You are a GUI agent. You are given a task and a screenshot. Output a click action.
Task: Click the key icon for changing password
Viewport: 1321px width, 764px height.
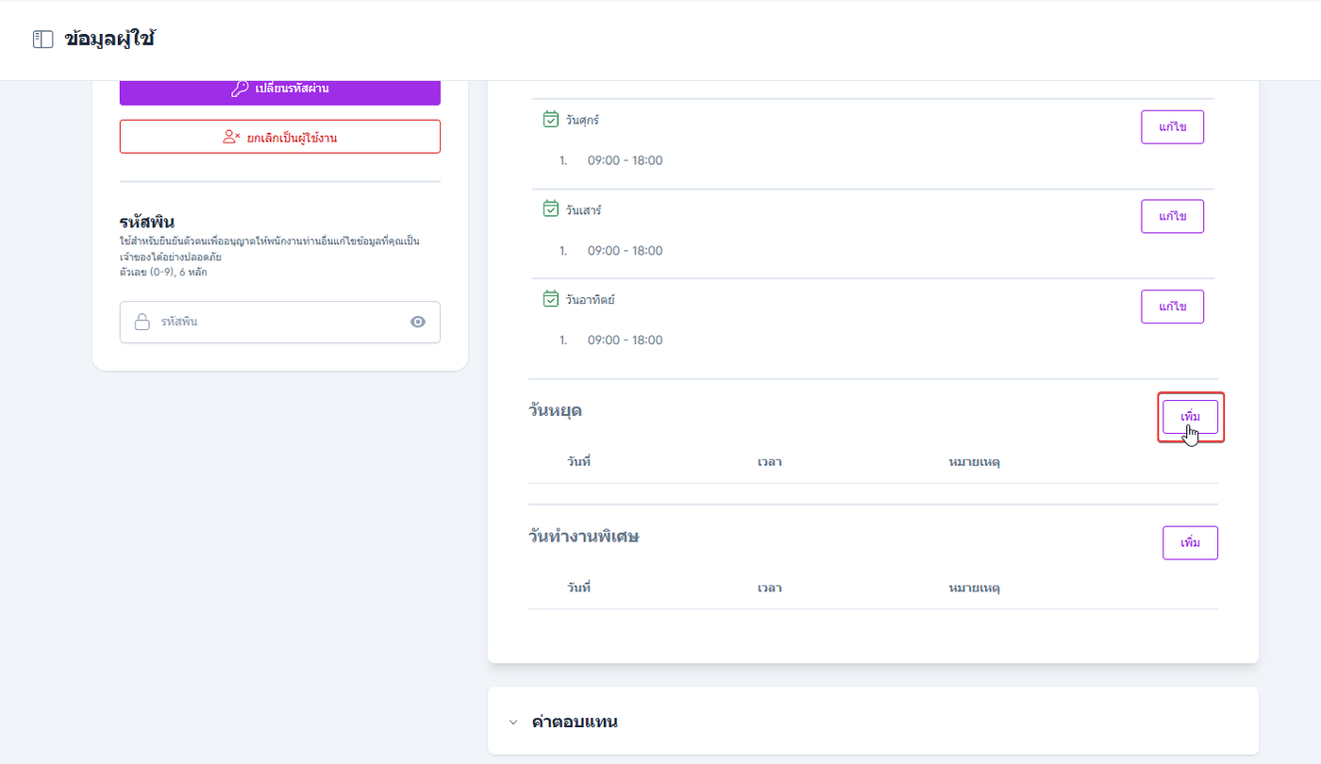[240, 89]
